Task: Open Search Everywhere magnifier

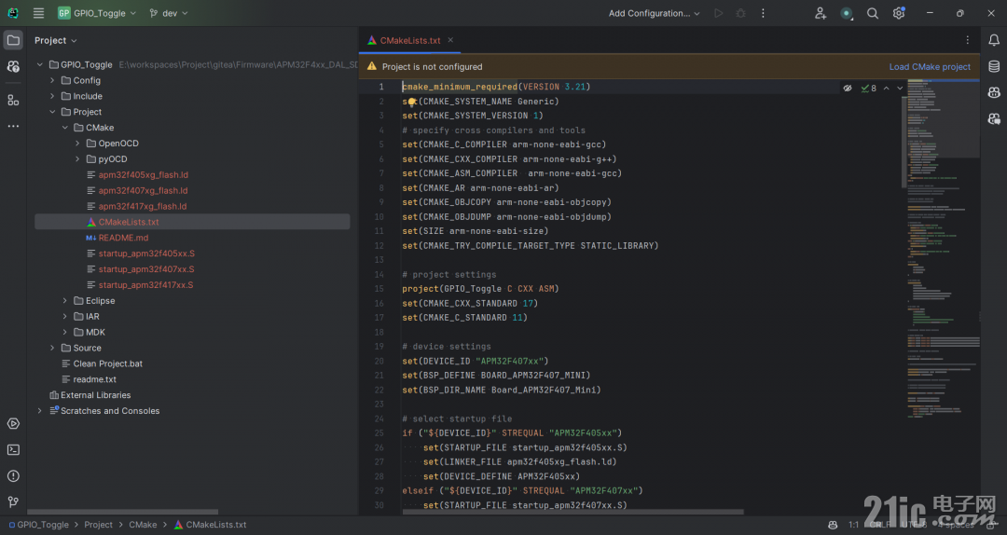Action: 872,13
